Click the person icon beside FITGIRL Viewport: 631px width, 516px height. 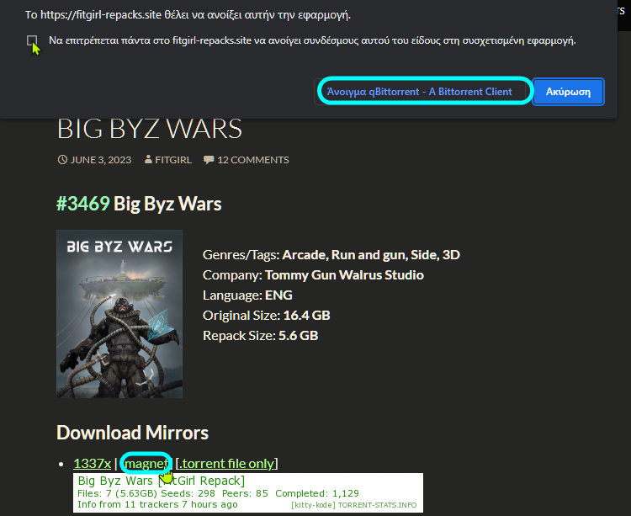pos(148,159)
